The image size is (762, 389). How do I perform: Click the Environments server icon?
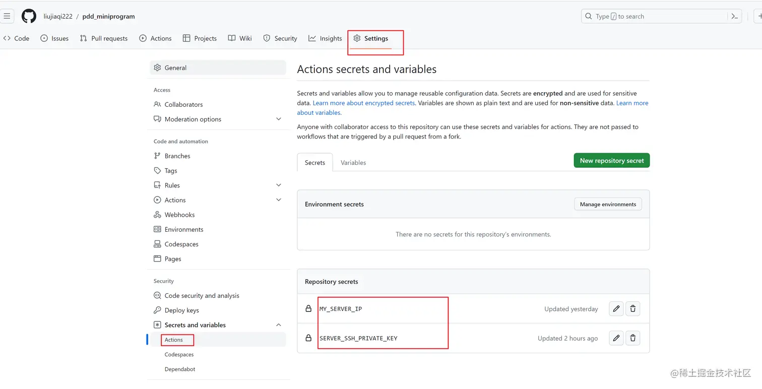[157, 229]
